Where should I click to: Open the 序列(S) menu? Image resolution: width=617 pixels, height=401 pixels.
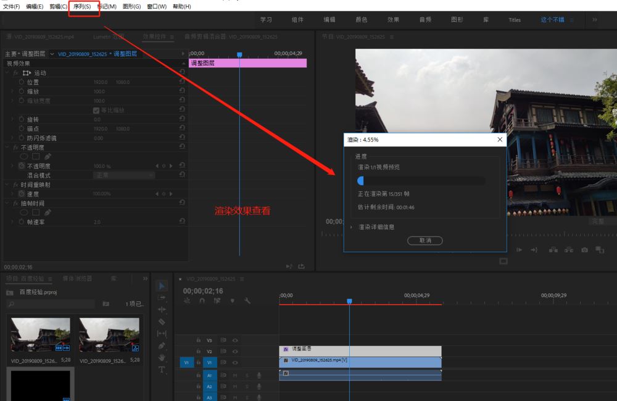point(83,7)
